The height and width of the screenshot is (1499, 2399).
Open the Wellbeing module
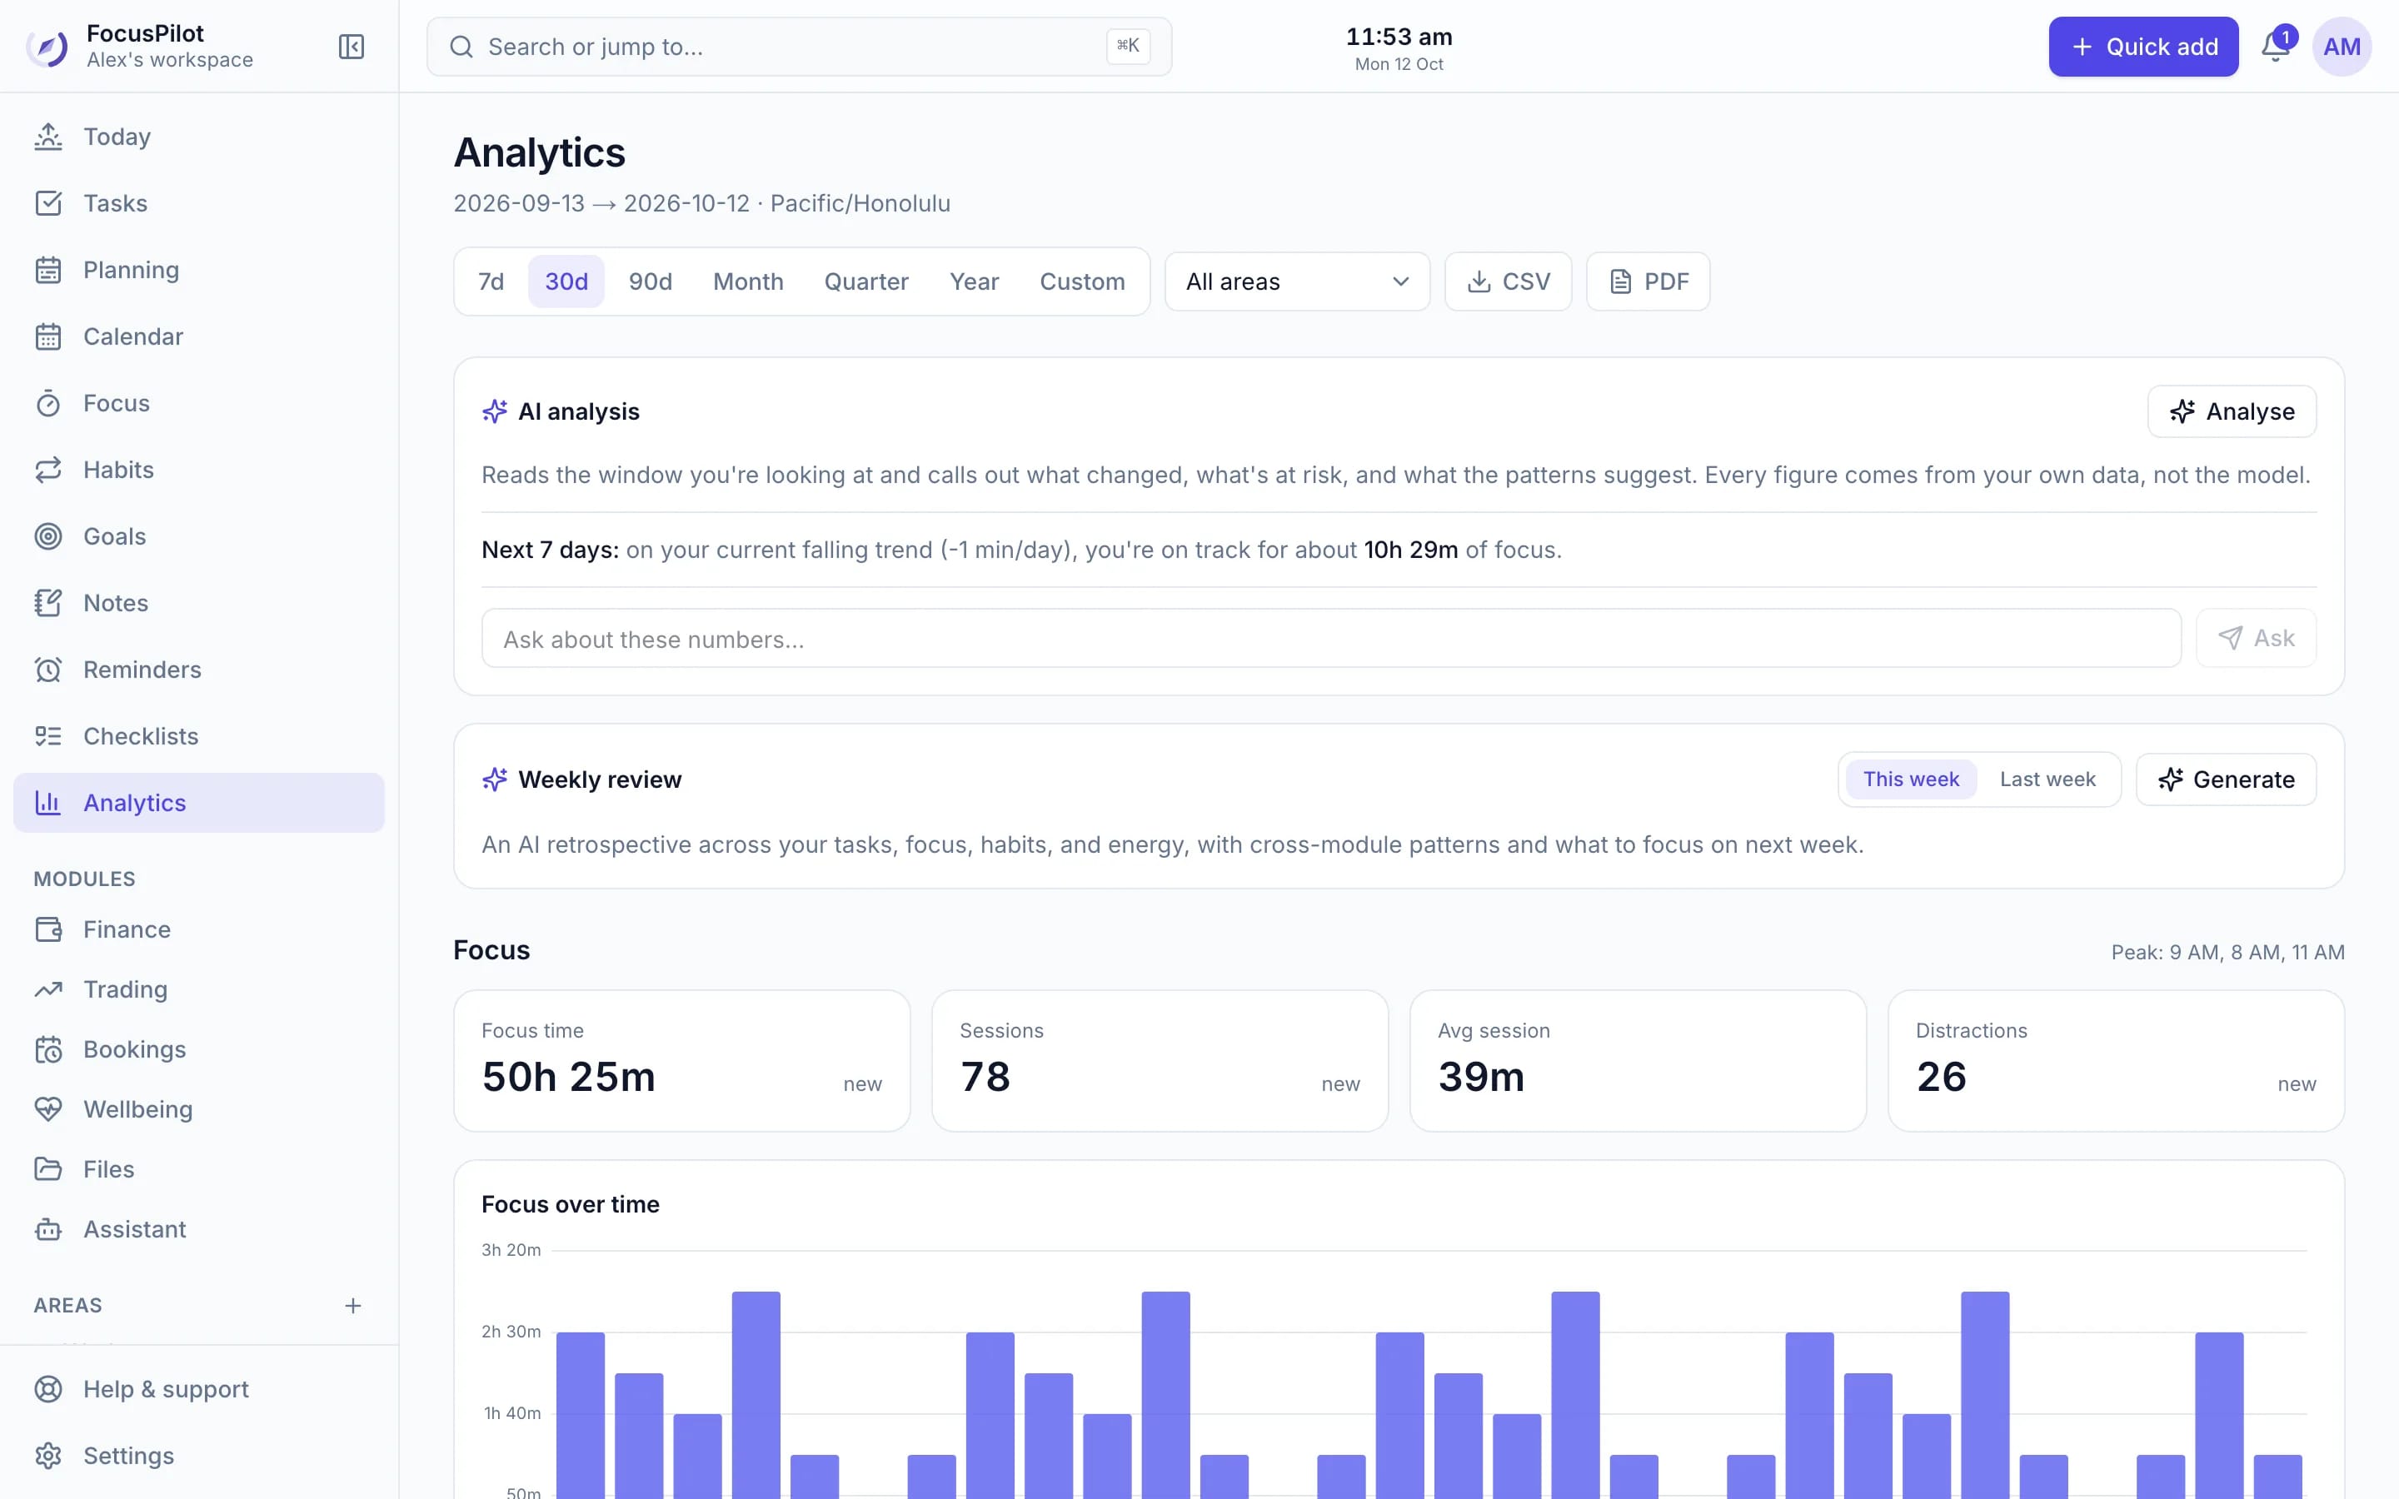(x=199, y=1109)
